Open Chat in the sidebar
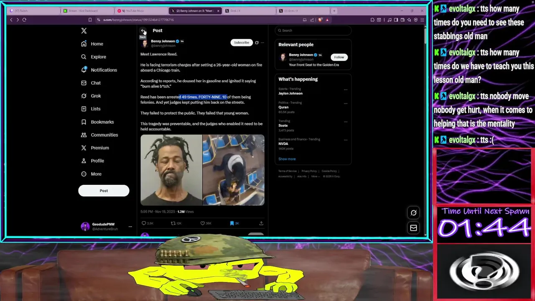The height and width of the screenshot is (301, 535). pyautogui.click(x=91, y=83)
